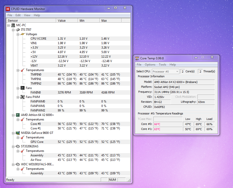The height and width of the screenshot is (188, 233).
Task: Select the TMPIN2 sensor row
Action: click(80, 84)
